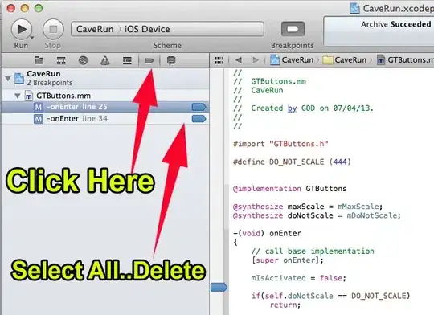Toggle the Breakpoints button in toolbar
The image size is (434, 315).
(x=293, y=29)
